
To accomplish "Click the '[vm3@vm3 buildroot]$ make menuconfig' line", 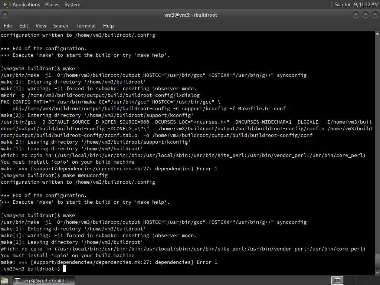I will (x=54, y=175).
